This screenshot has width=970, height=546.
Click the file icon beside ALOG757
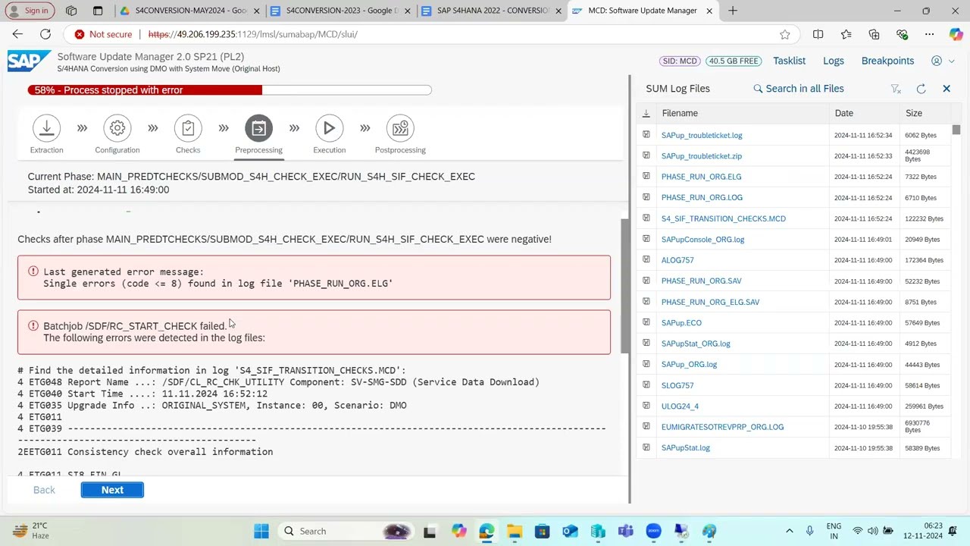pyautogui.click(x=646, y=260)
